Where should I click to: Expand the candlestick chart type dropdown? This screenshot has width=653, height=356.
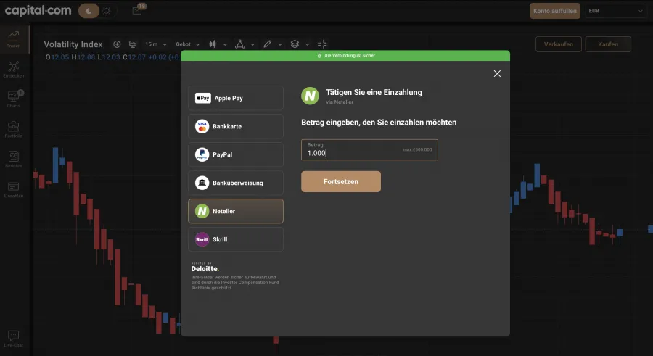pos(217,44)
